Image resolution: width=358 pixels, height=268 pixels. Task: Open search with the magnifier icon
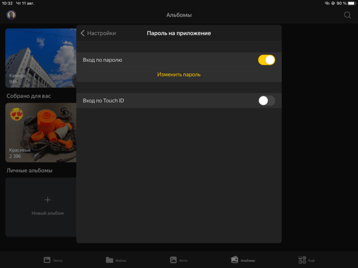[347, 15]
